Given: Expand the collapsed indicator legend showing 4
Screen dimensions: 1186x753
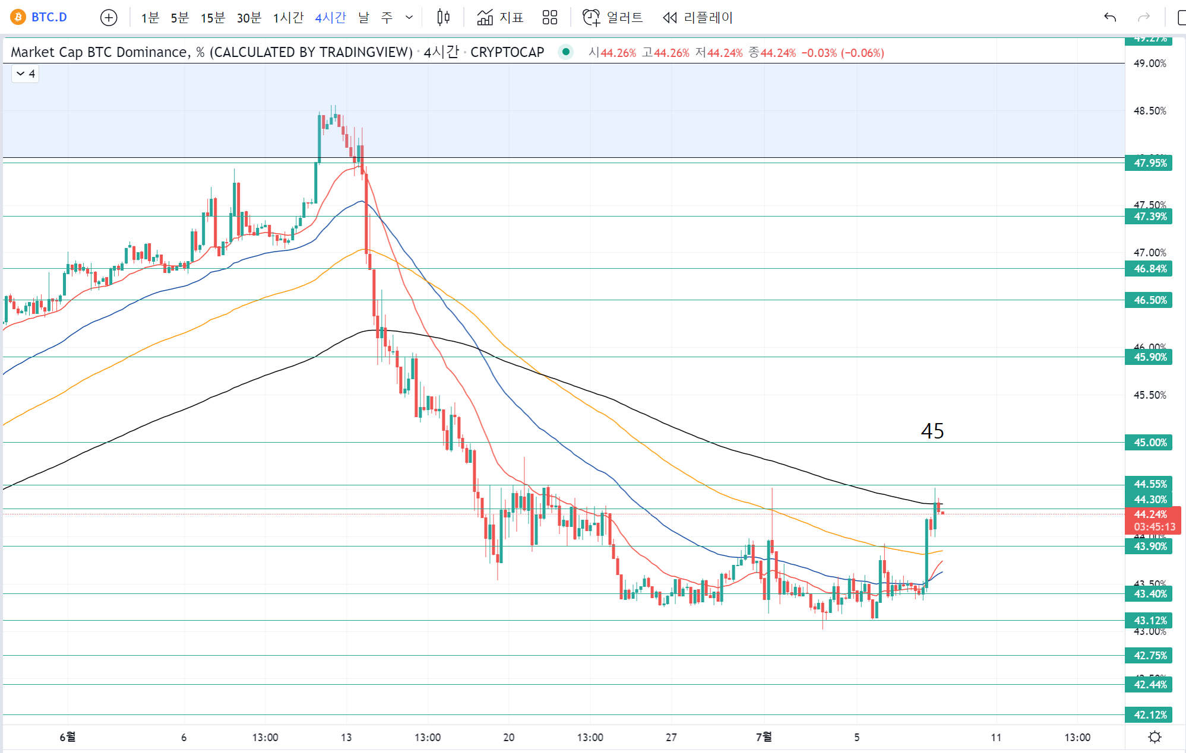Looking at the screenshot, I should [x=26, y=74].
